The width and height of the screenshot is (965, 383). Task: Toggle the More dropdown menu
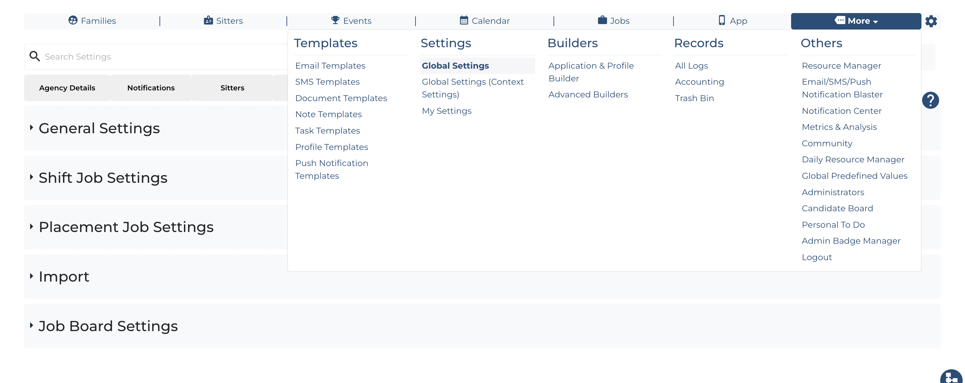[856, 21]
